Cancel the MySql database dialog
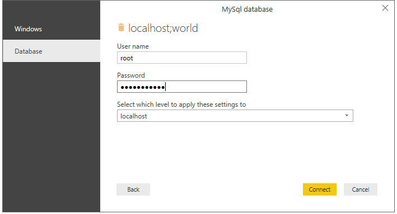397x214 pixels. point(360,189)
